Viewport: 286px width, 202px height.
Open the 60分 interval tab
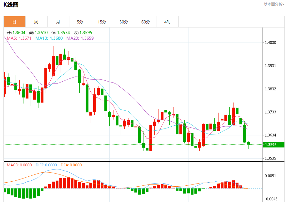point(146,22)
